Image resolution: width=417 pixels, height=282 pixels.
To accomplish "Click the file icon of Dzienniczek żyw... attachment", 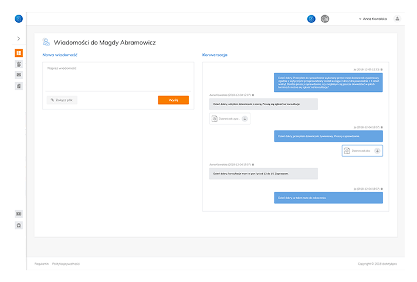I will (x=214, y=119).
